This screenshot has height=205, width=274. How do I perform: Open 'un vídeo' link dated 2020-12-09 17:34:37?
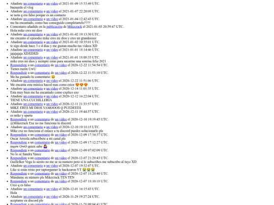tap(61, 135)
